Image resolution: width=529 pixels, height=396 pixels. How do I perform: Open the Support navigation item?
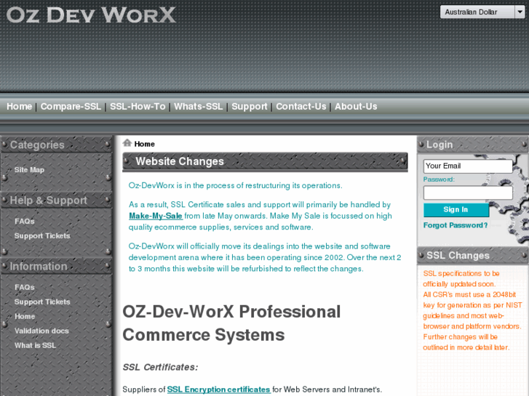click(x=250, y=107)
